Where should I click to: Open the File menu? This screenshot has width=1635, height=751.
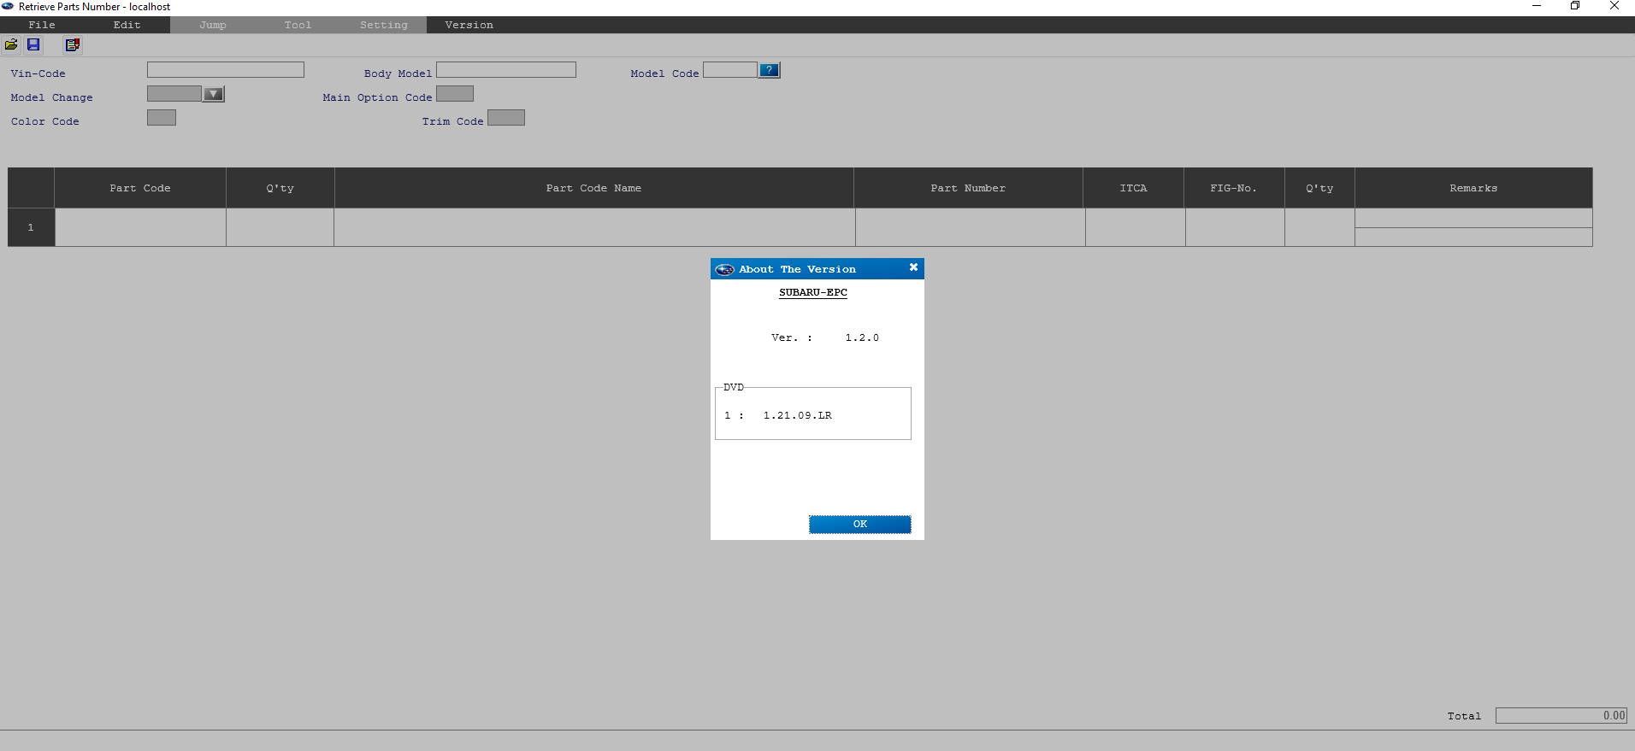pos(42,25)
